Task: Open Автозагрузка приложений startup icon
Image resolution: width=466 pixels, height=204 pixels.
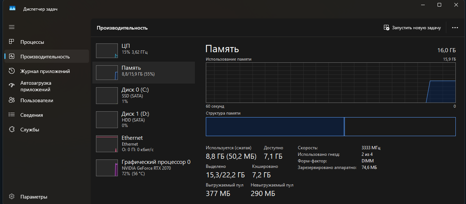Action: pyautogui.click(x=12, y=86)
